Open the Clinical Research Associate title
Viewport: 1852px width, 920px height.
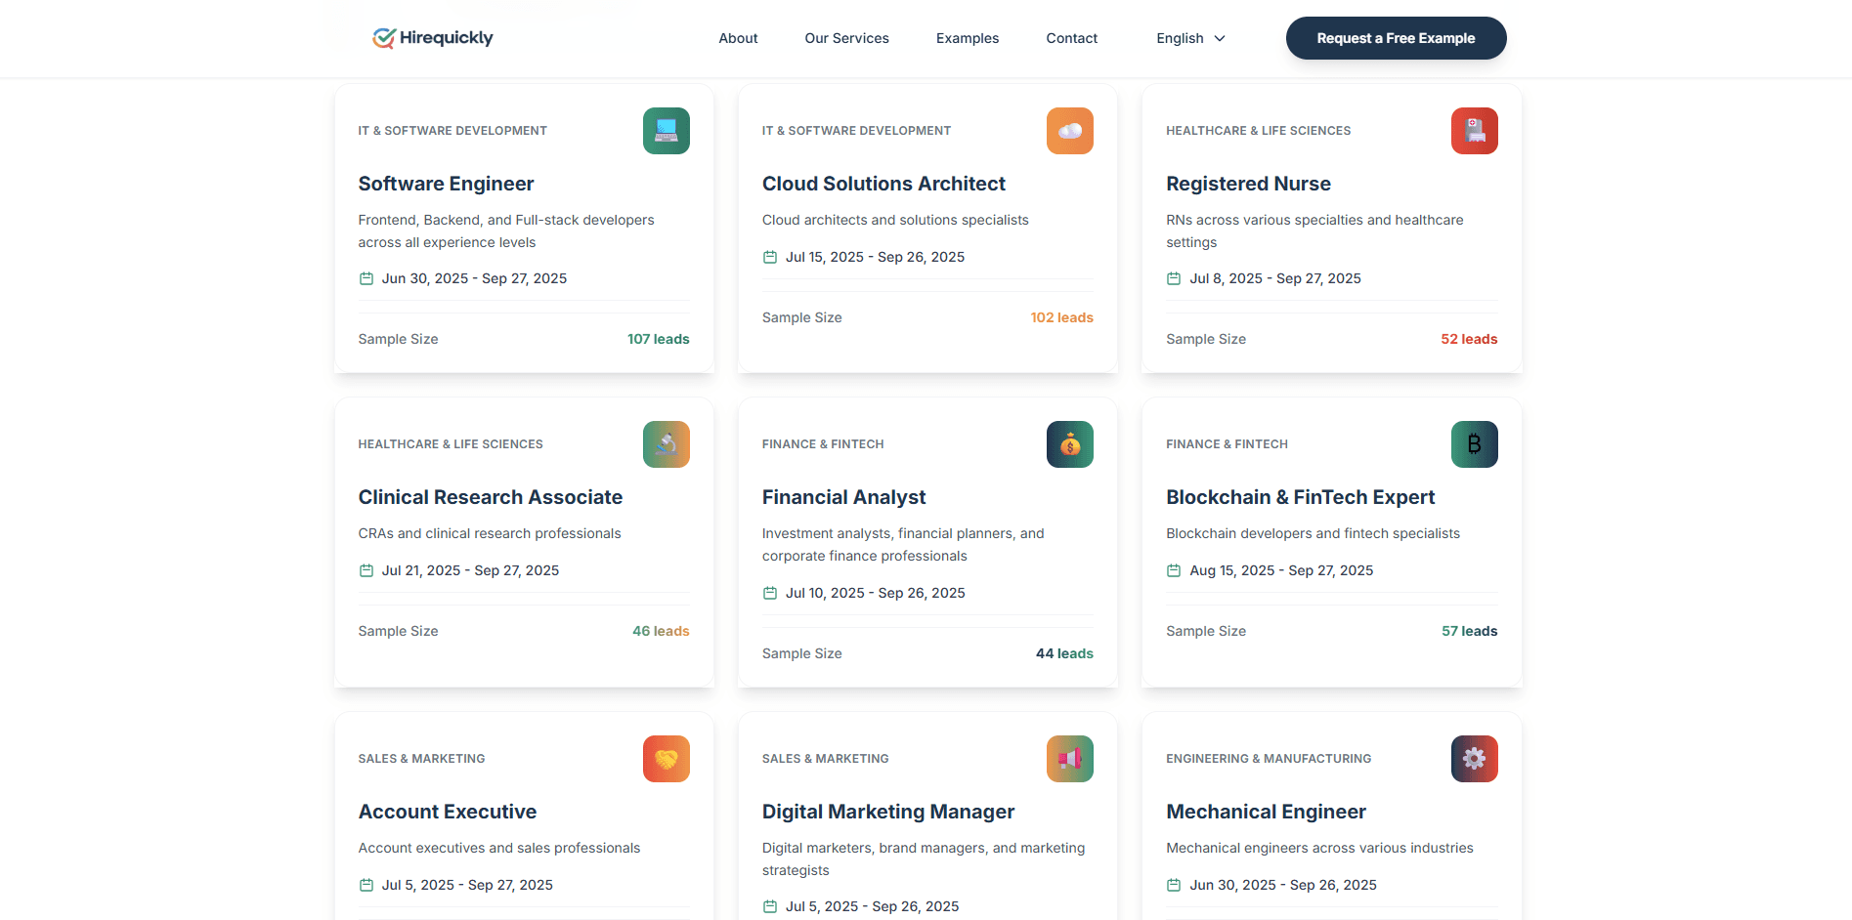[x=491, y=497]
